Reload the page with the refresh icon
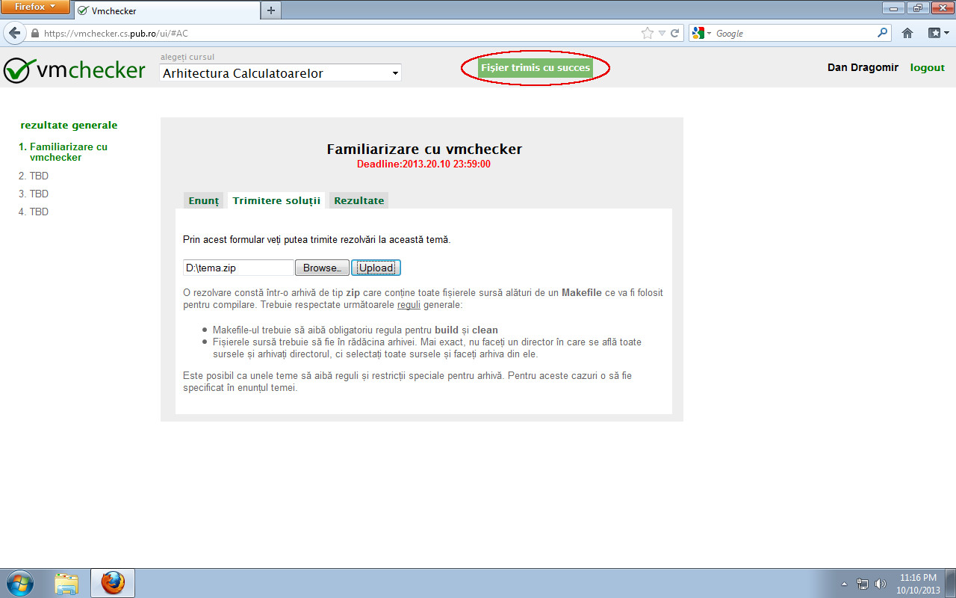Screen dimensions: 956x598 click(674, 33)
